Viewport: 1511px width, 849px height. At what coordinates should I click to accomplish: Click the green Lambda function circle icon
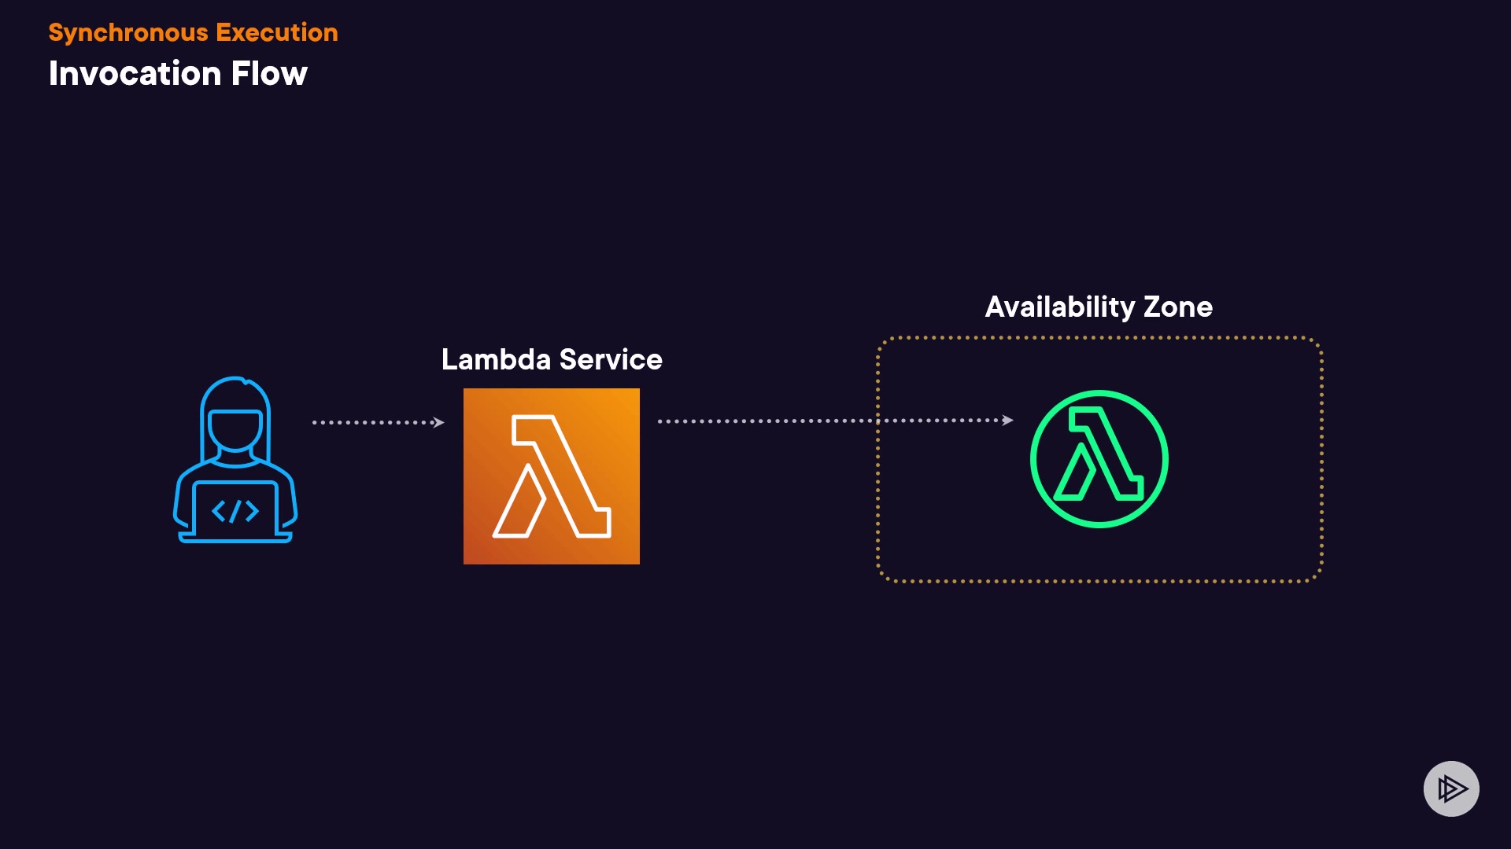(x=1099, y=459)
